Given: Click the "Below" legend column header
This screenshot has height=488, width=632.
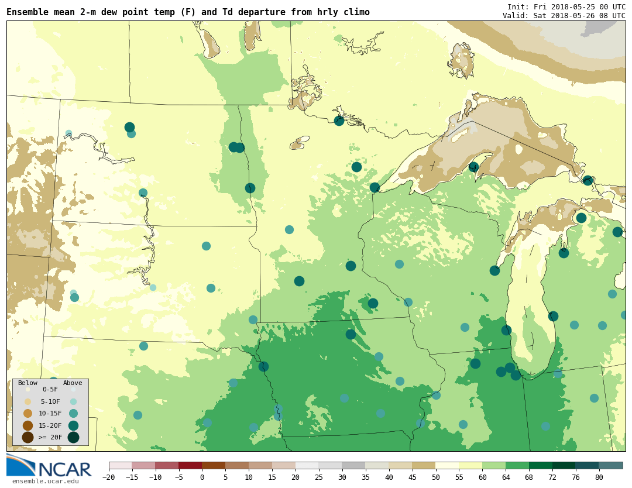Looking at the screenshot, I should pos(28,383).
